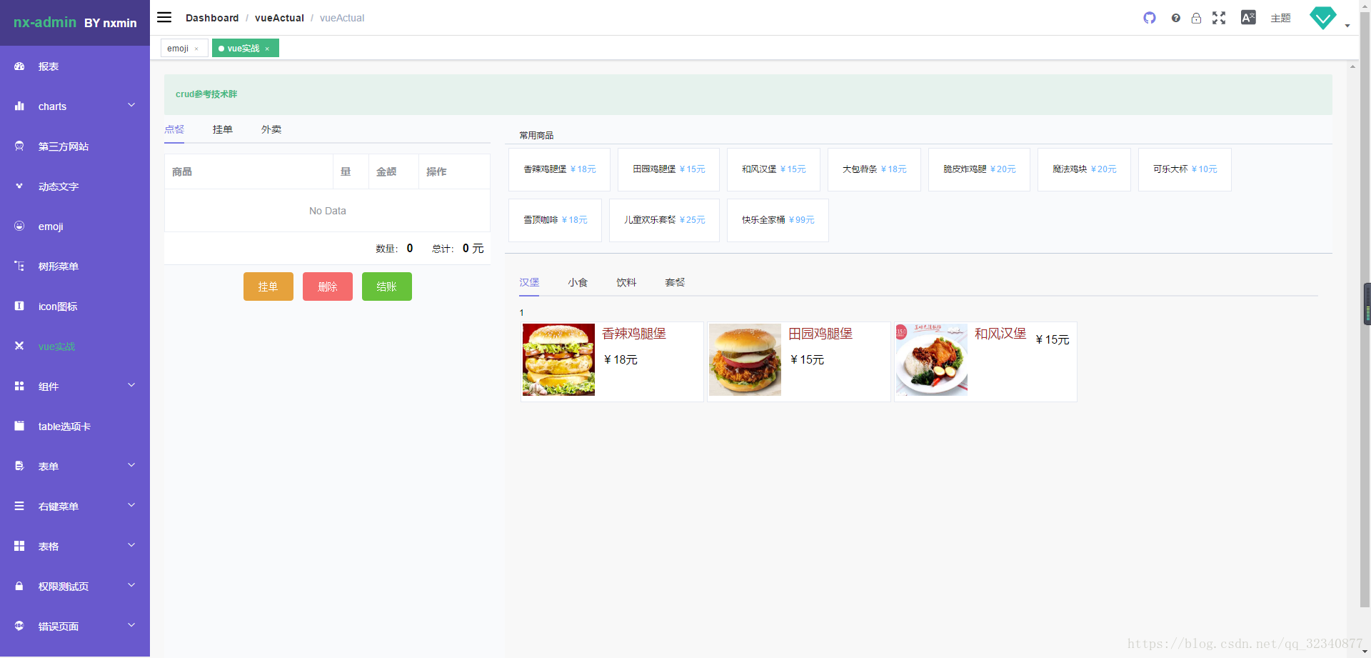
Task: Click the lock screen icon
Action: (x=1196, y=18)
